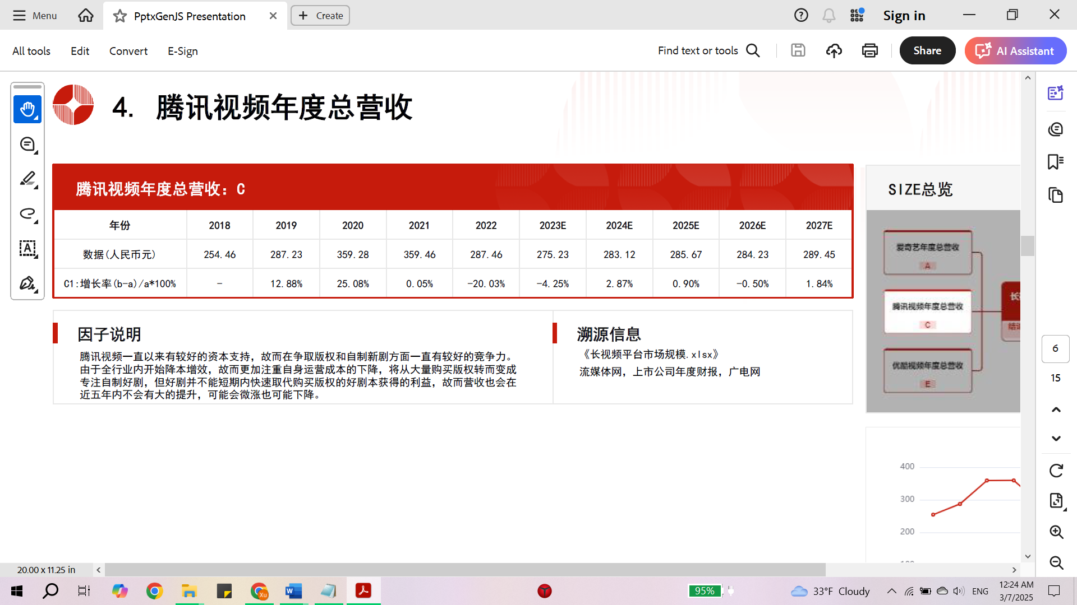Open the Adobe apps grid icon
Image resolution: width=1077 pixels, height=605 pixels.
pyautogui.click(x=857, y=15)
